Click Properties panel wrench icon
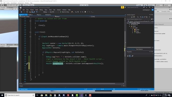Screen dimensions: 172x97 tap(132, 56)
